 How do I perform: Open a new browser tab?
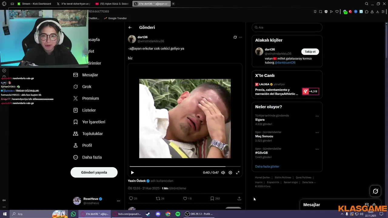pyautogui.click(x=173, y=4)
